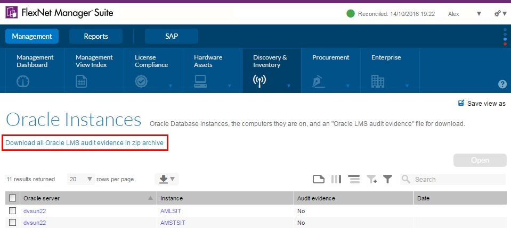Click the Alex username text
Image resolution: width=511 pixels, height=228 pixels.
tap(453, 14)
